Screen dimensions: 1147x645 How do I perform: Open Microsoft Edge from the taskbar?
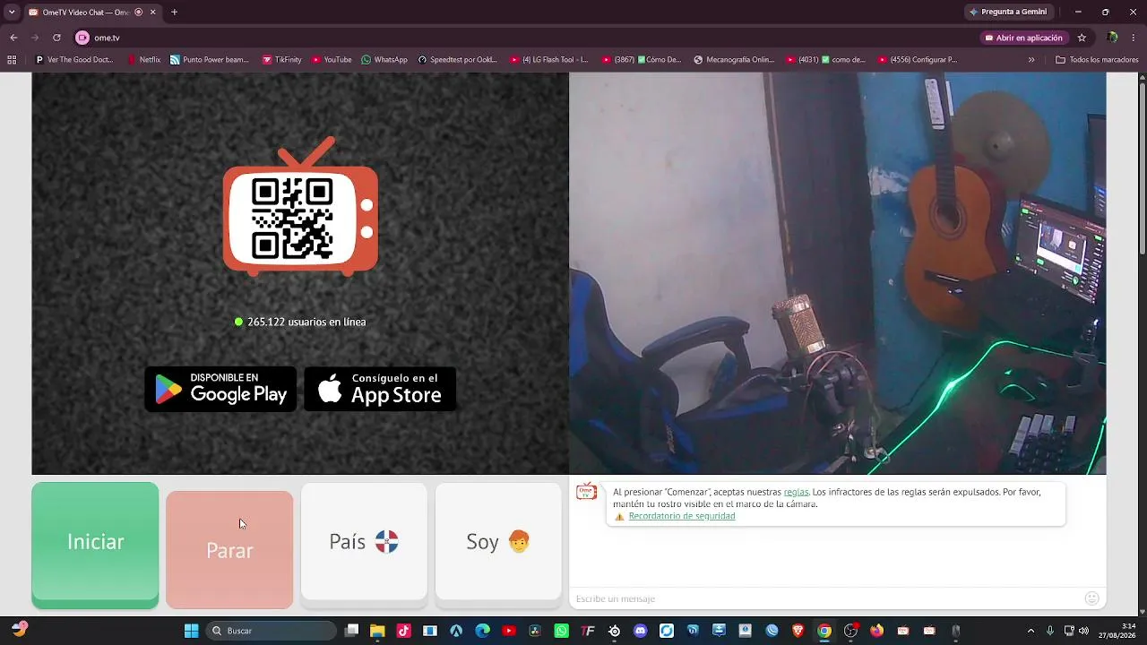[482, 631]
